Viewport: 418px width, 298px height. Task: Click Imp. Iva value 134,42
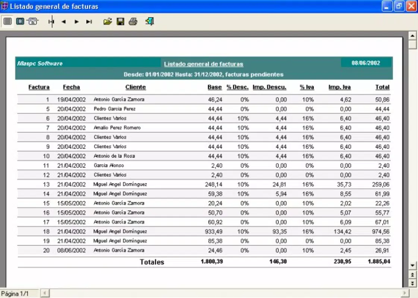point(342,231)
